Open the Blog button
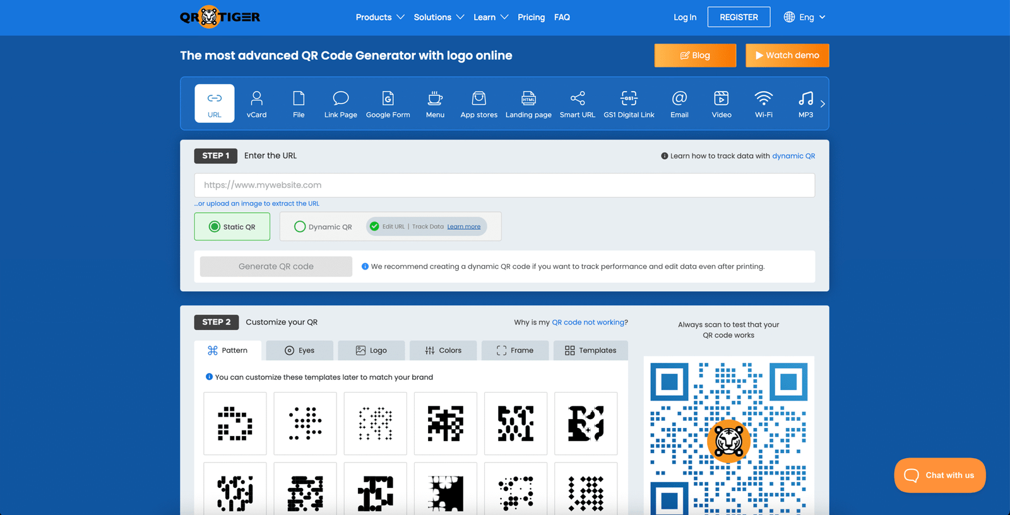Viewport: 1010px width, 515px height. point(695,56)
